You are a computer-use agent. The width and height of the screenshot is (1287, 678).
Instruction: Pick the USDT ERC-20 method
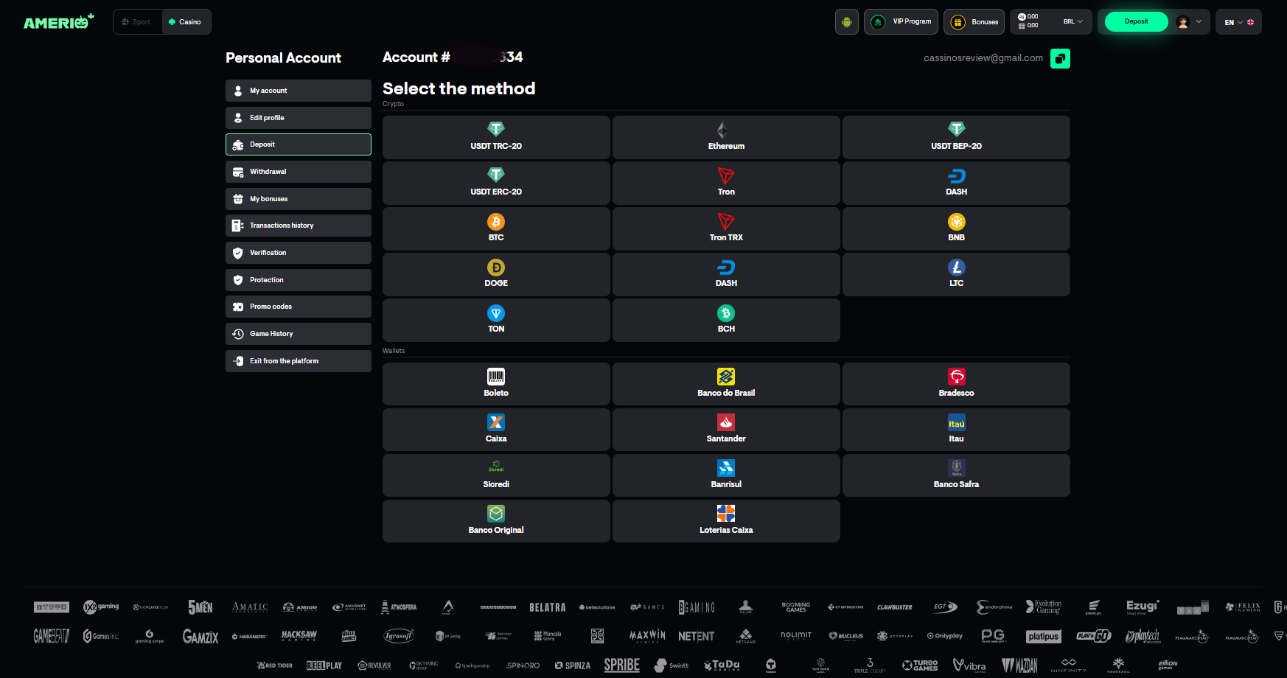496,183
